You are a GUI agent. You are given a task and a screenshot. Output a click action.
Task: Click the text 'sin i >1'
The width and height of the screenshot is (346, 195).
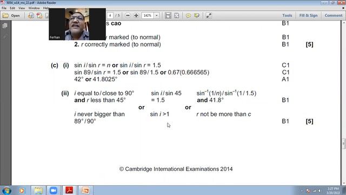point(159,114)
